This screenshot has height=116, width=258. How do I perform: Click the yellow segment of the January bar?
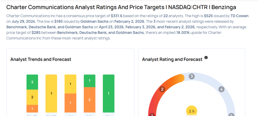coord(70,84)
